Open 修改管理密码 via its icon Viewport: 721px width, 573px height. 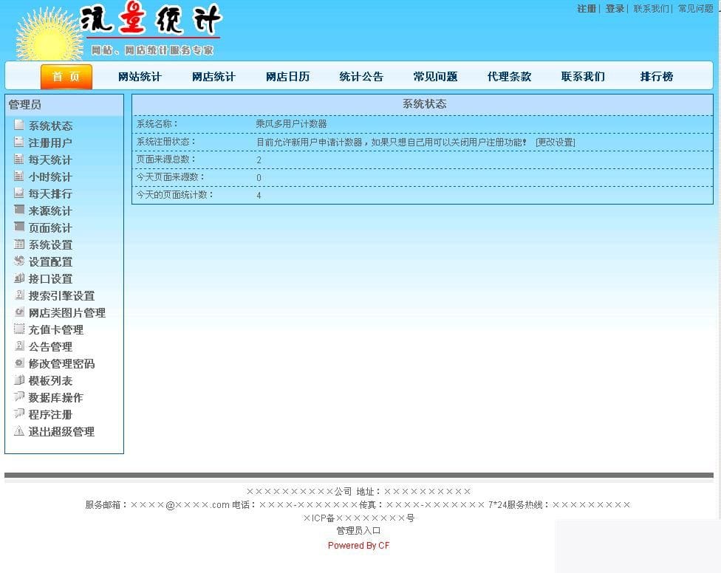[x=19, y=363]
